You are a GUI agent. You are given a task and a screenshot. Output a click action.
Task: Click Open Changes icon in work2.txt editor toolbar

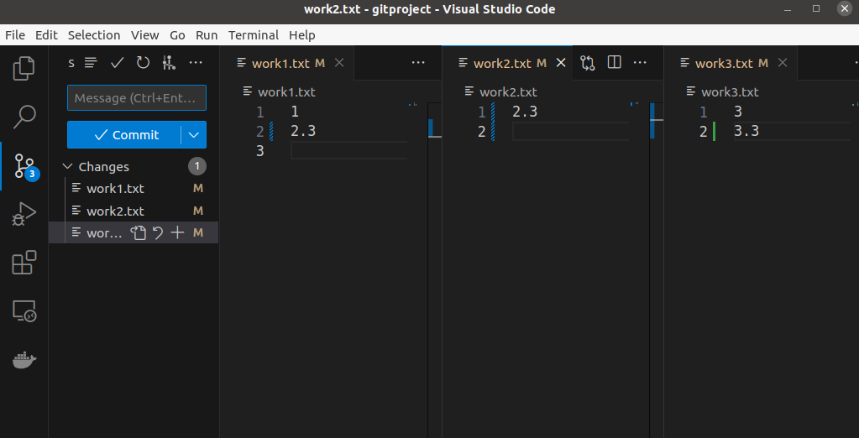point(588,63)
